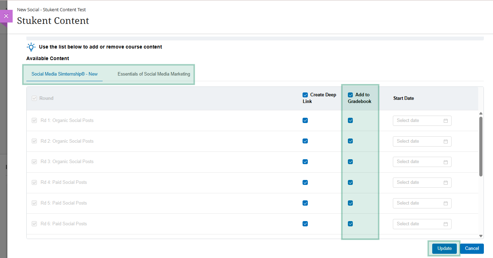Click row checkbox for Rd 2: Organic Social Posts
Screen dimensions: 493x258
coord(34,141)
